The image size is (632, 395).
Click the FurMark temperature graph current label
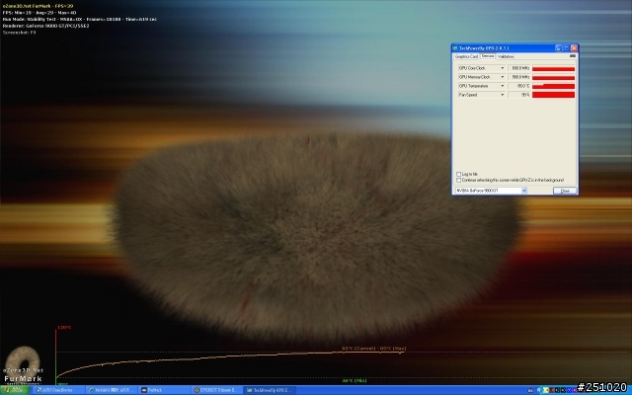pyautogui.click(x=373, y=349)
